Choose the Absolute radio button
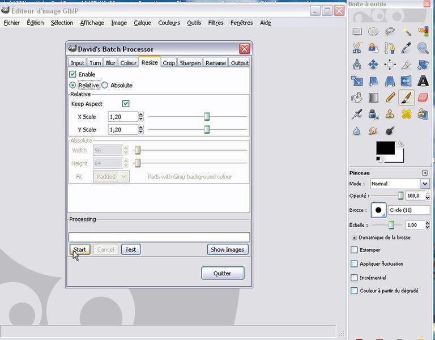Screen dimensions: 435x340 tap(105, 85)
